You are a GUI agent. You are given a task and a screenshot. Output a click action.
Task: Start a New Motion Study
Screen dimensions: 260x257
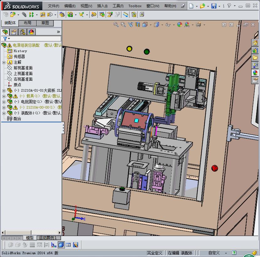94,15
